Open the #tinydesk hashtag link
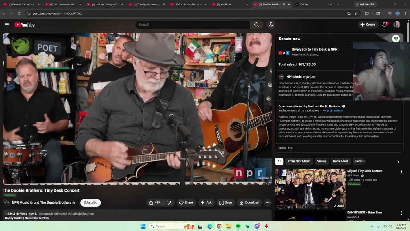 click(61, 214)
